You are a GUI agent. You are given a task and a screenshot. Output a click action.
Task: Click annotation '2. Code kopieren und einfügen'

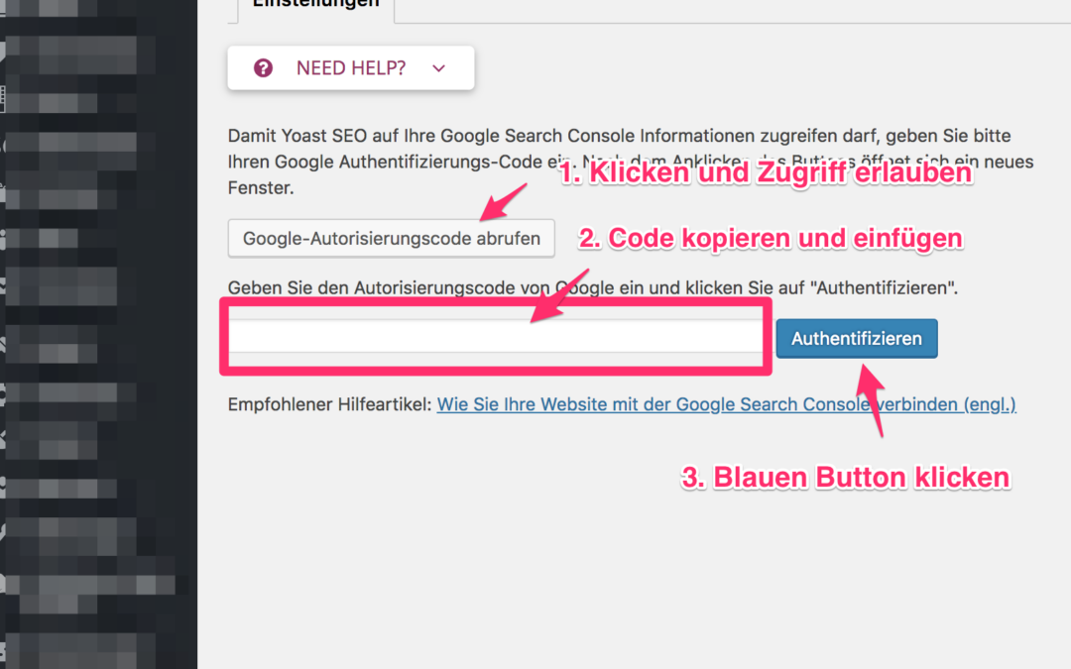[x=770, y=238]
